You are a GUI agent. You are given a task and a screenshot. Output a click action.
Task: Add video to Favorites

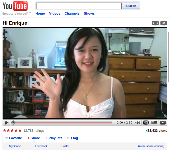(x=15, y=138)
